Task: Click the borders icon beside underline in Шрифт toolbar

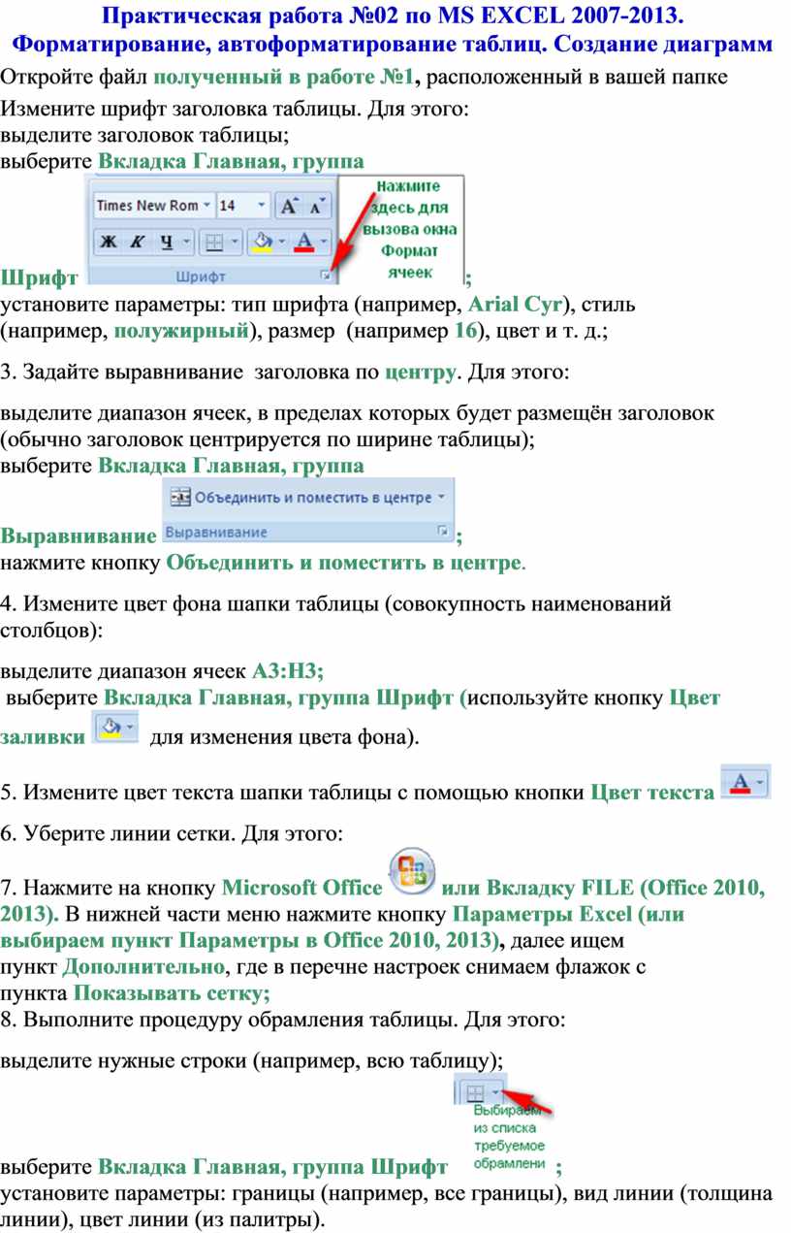Action: click(x=216, y=241)
